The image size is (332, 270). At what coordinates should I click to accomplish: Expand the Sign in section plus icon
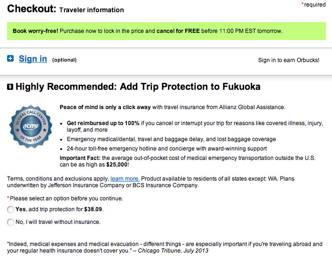click(10, 58)
